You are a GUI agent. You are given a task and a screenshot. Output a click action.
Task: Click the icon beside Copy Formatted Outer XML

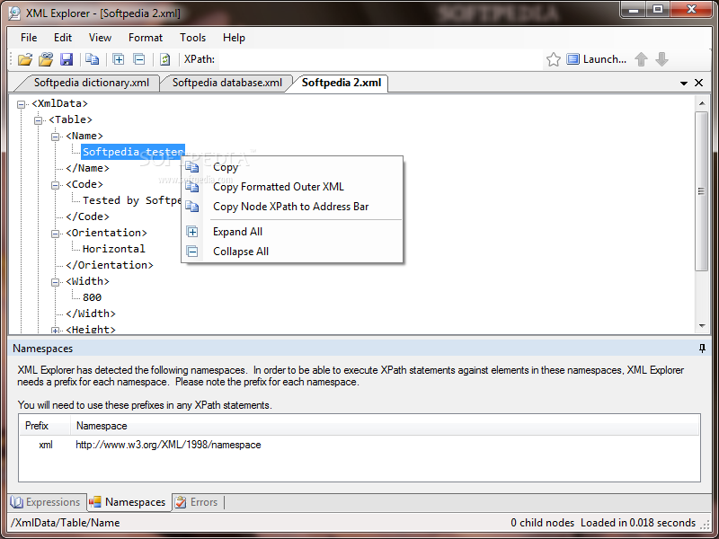192,187
